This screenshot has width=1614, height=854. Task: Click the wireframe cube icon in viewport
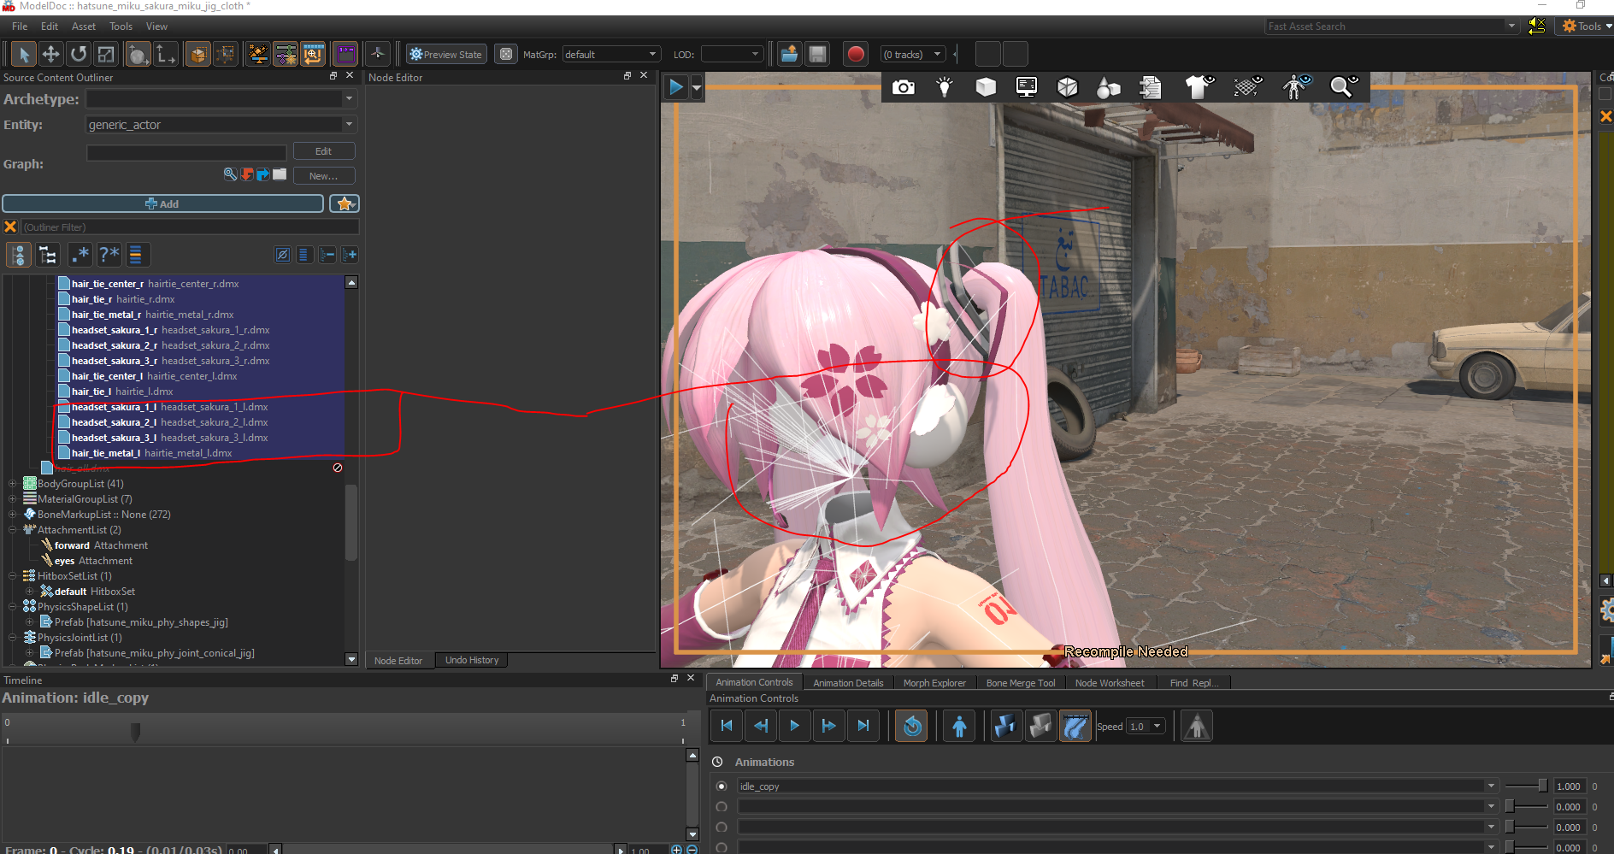(1068, 87)
